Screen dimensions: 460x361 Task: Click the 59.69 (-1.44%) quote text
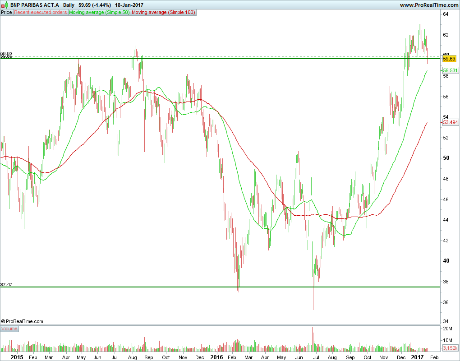(95, 5)
